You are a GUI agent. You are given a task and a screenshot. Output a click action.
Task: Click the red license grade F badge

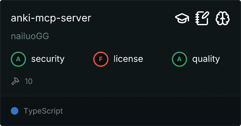pyautogui.click(x=101, y=59)
